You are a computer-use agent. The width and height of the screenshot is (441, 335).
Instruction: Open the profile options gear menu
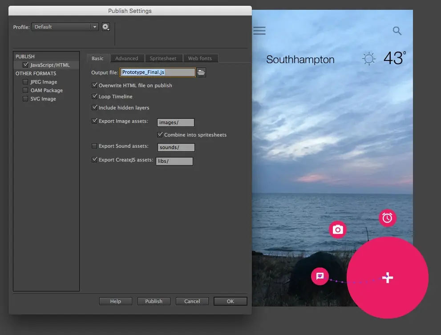tap(105, 27)
